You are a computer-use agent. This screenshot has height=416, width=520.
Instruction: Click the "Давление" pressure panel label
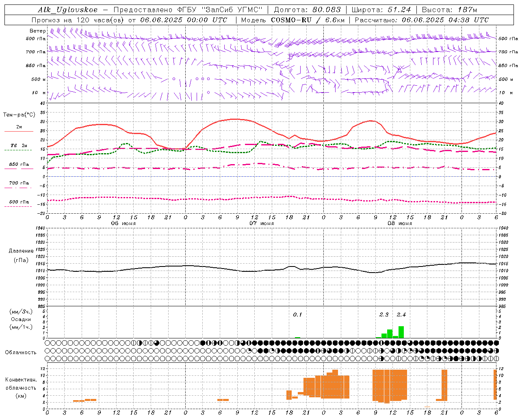(x=21, y=251)
